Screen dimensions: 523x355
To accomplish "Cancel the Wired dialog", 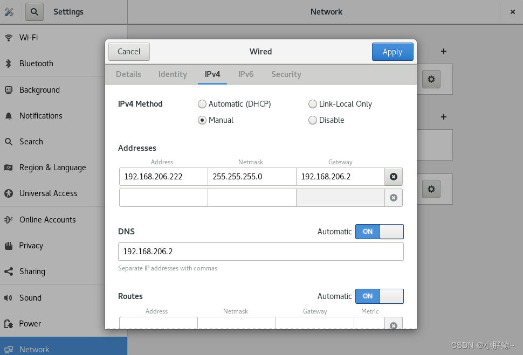I will 129,52.
